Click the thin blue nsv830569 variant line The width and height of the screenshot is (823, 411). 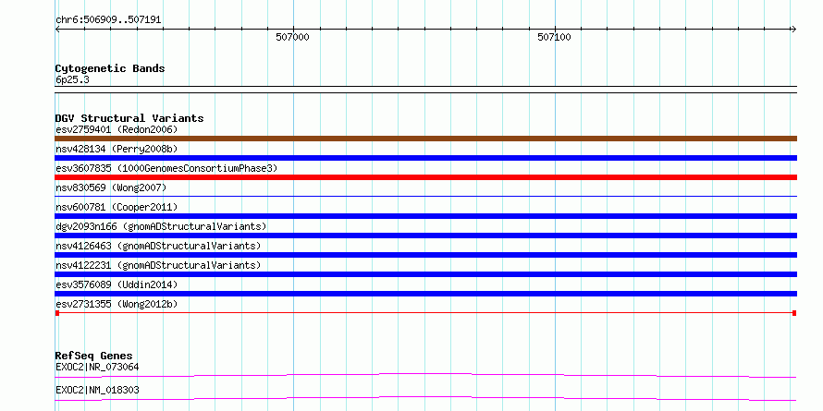click(x=425, y=196)
